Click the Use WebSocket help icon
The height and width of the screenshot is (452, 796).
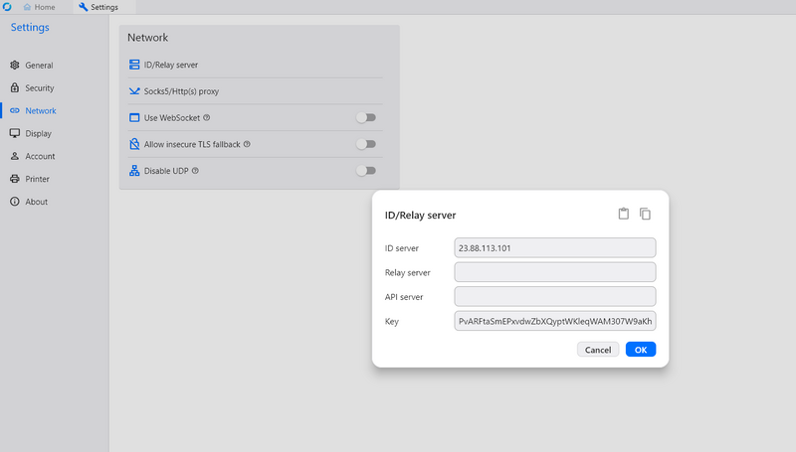[207, 117]
